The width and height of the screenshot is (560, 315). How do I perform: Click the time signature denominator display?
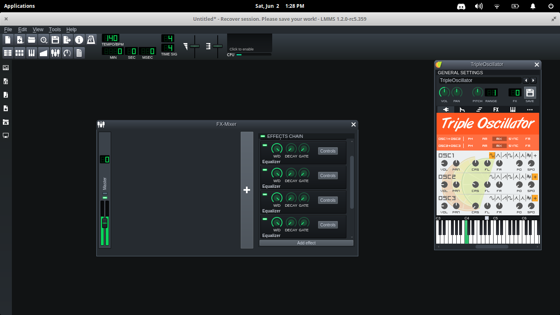coord(168,48)
